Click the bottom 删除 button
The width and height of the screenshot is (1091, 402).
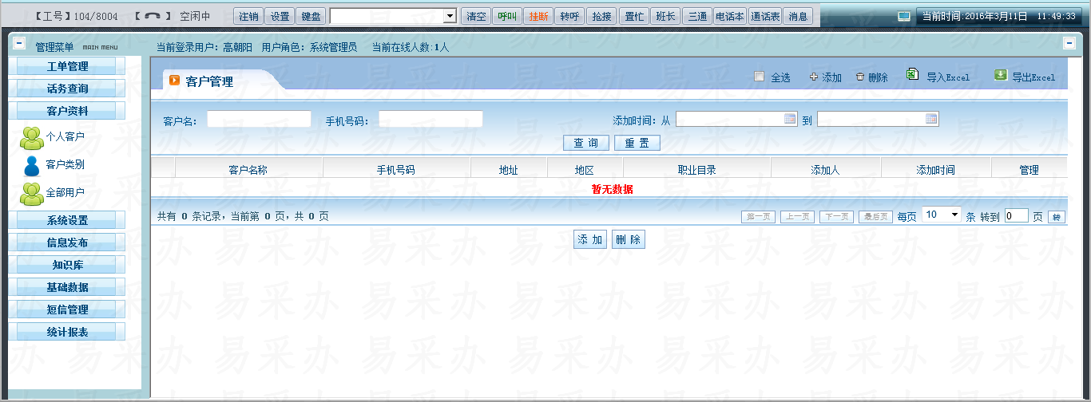[x=628, y=239]
